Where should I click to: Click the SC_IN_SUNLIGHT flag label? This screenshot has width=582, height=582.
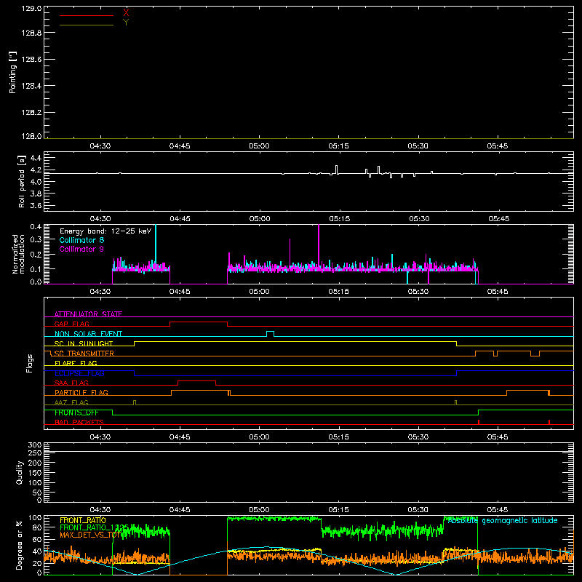[84, 343]
